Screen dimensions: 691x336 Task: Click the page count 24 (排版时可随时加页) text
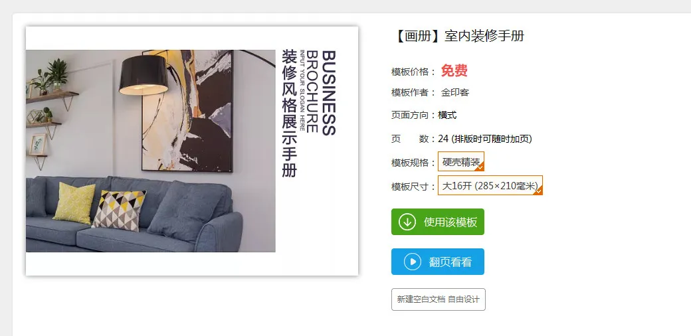tap(485, 139)
